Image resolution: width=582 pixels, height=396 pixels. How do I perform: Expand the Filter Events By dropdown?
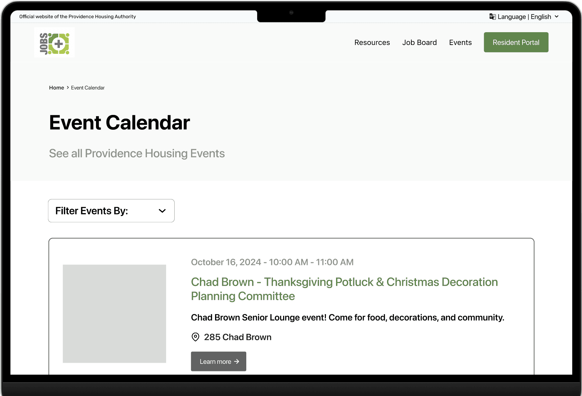pos(111,211)
